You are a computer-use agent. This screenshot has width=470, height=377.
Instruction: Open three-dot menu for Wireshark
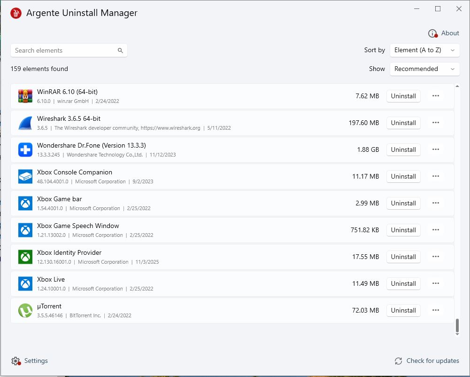click(x=435, y=123)
